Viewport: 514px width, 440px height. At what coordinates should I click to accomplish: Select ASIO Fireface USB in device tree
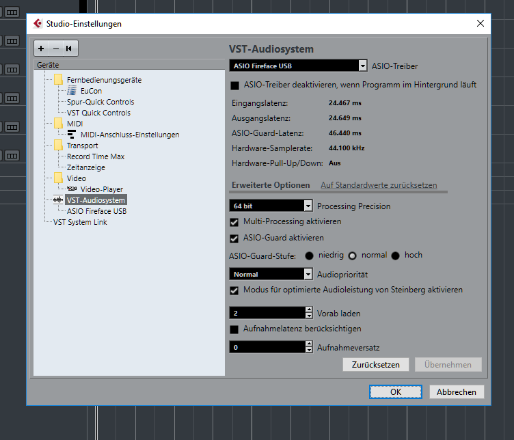point(96,211)
